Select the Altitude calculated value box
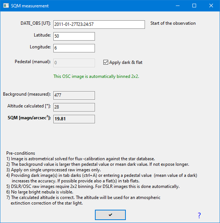The image size is (220, 223). pos(74,107)
